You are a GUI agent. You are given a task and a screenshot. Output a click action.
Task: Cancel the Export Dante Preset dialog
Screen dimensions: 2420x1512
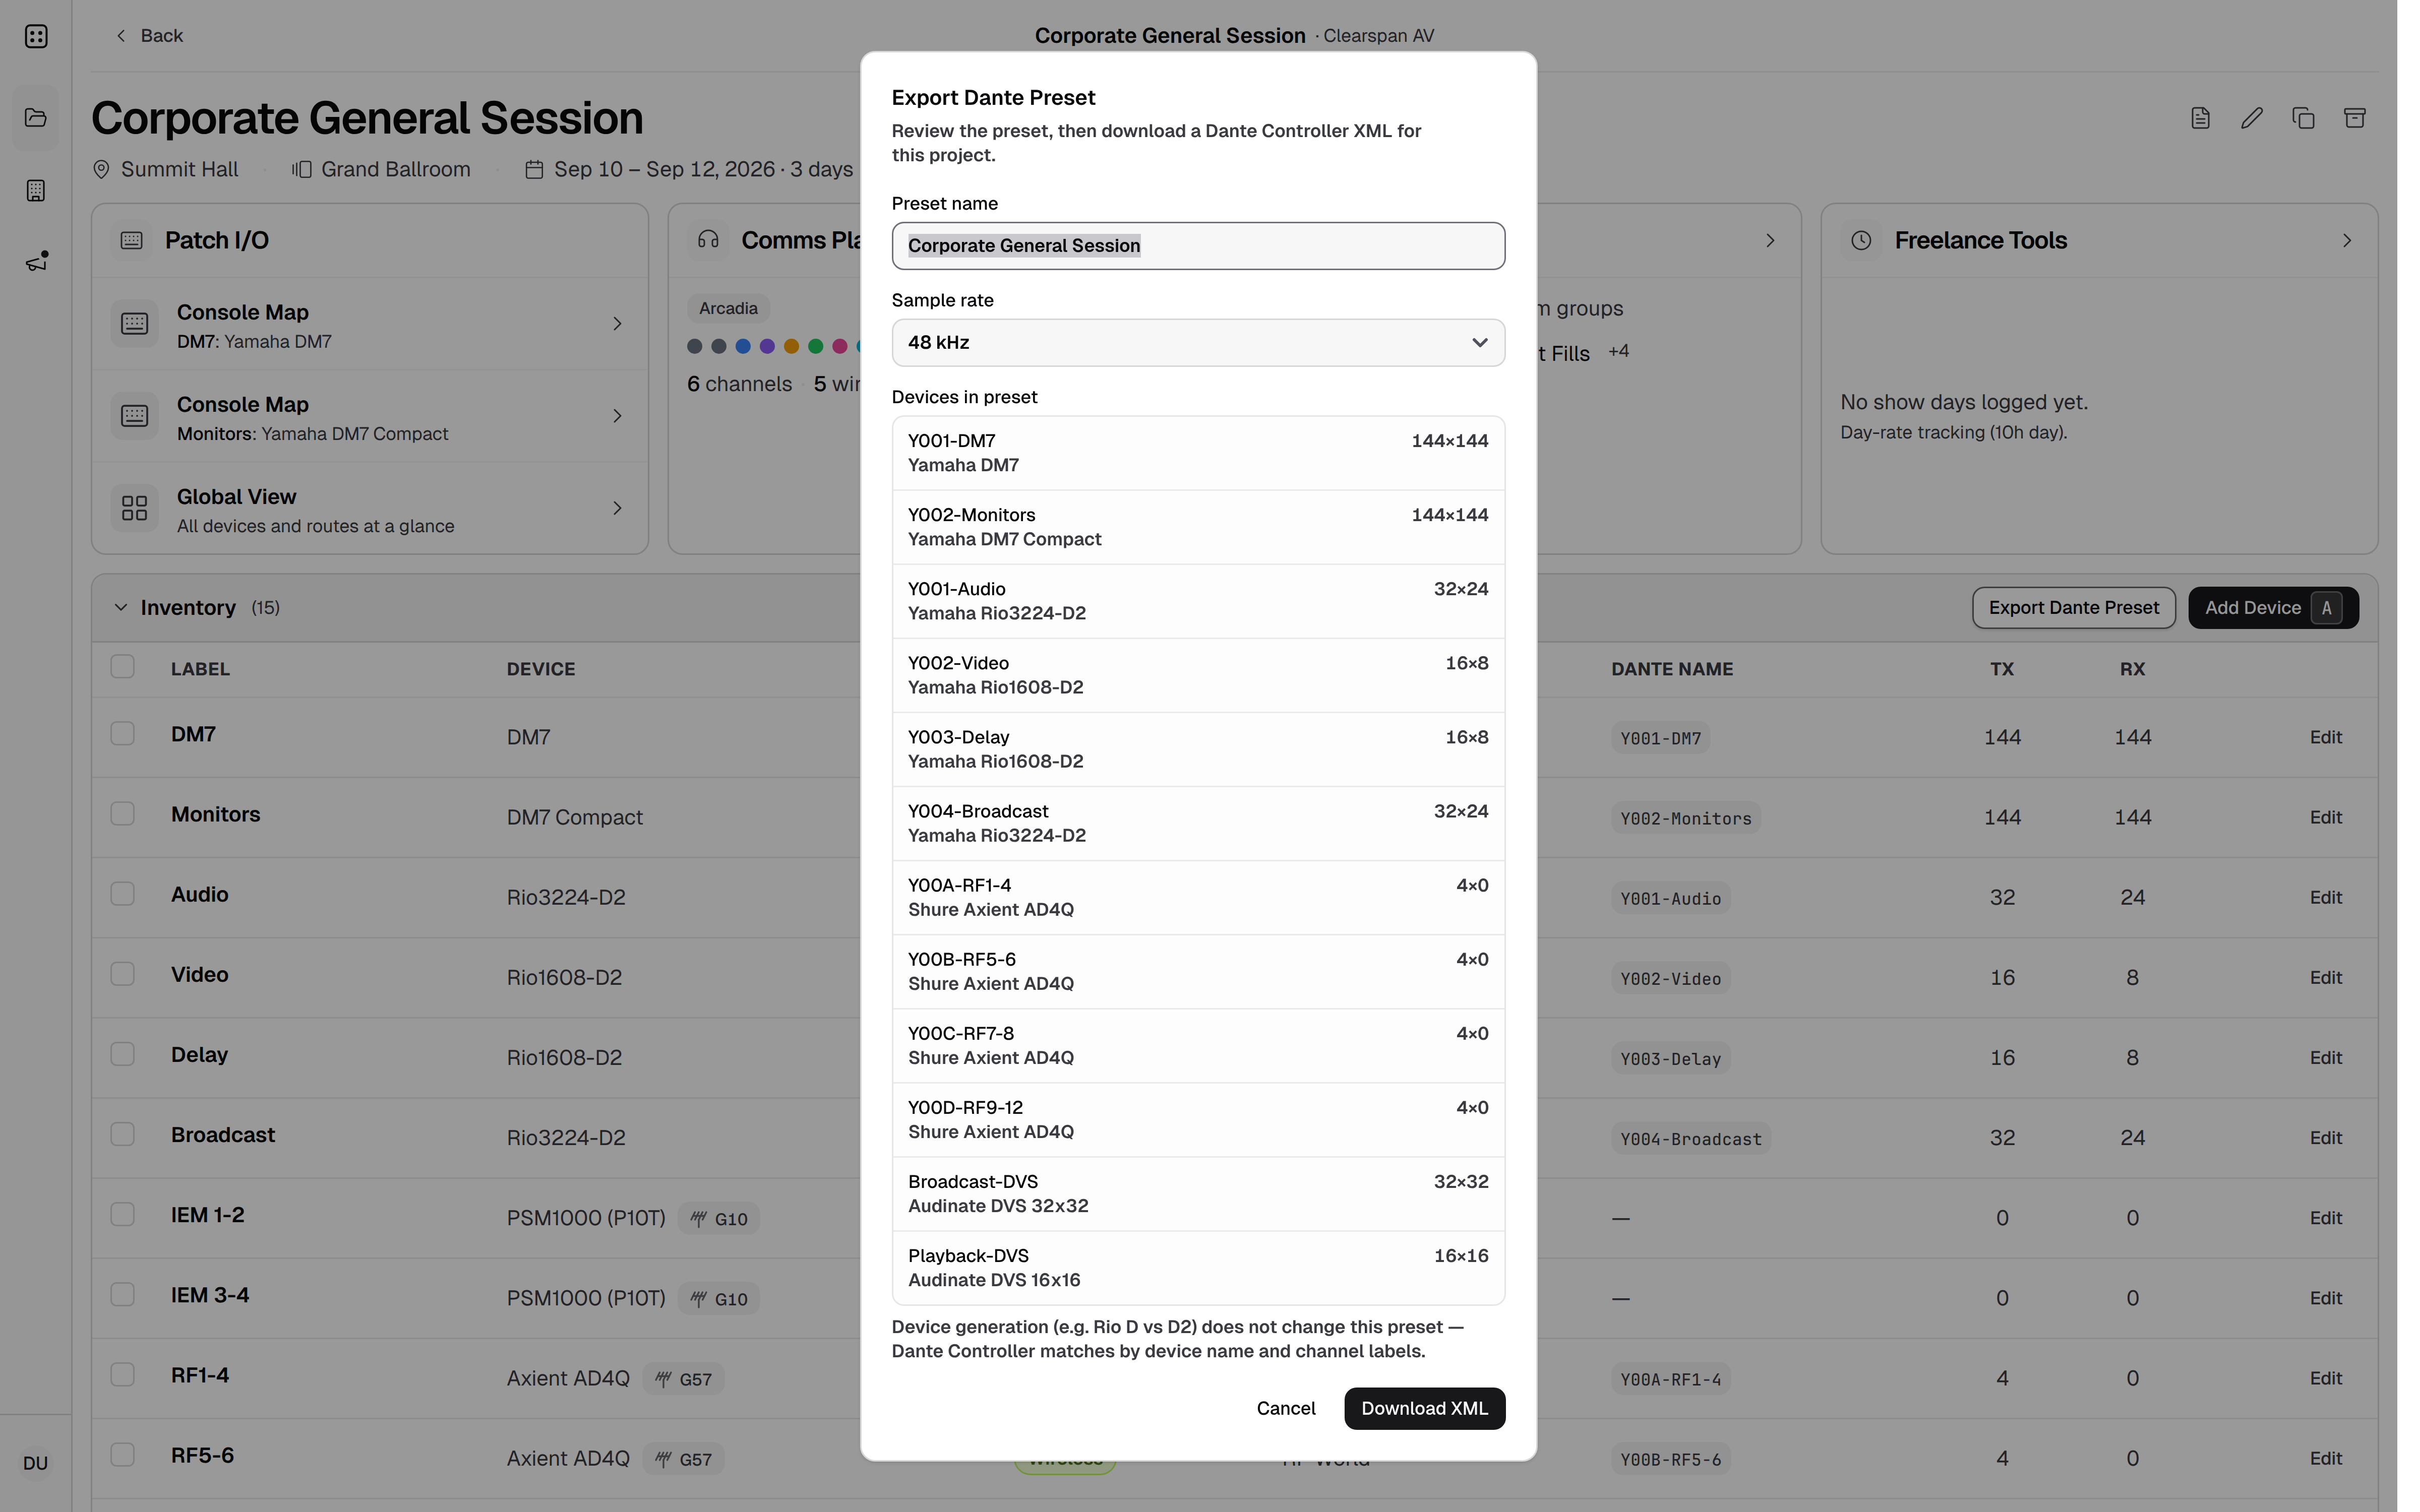(x=1285, y=1408)
